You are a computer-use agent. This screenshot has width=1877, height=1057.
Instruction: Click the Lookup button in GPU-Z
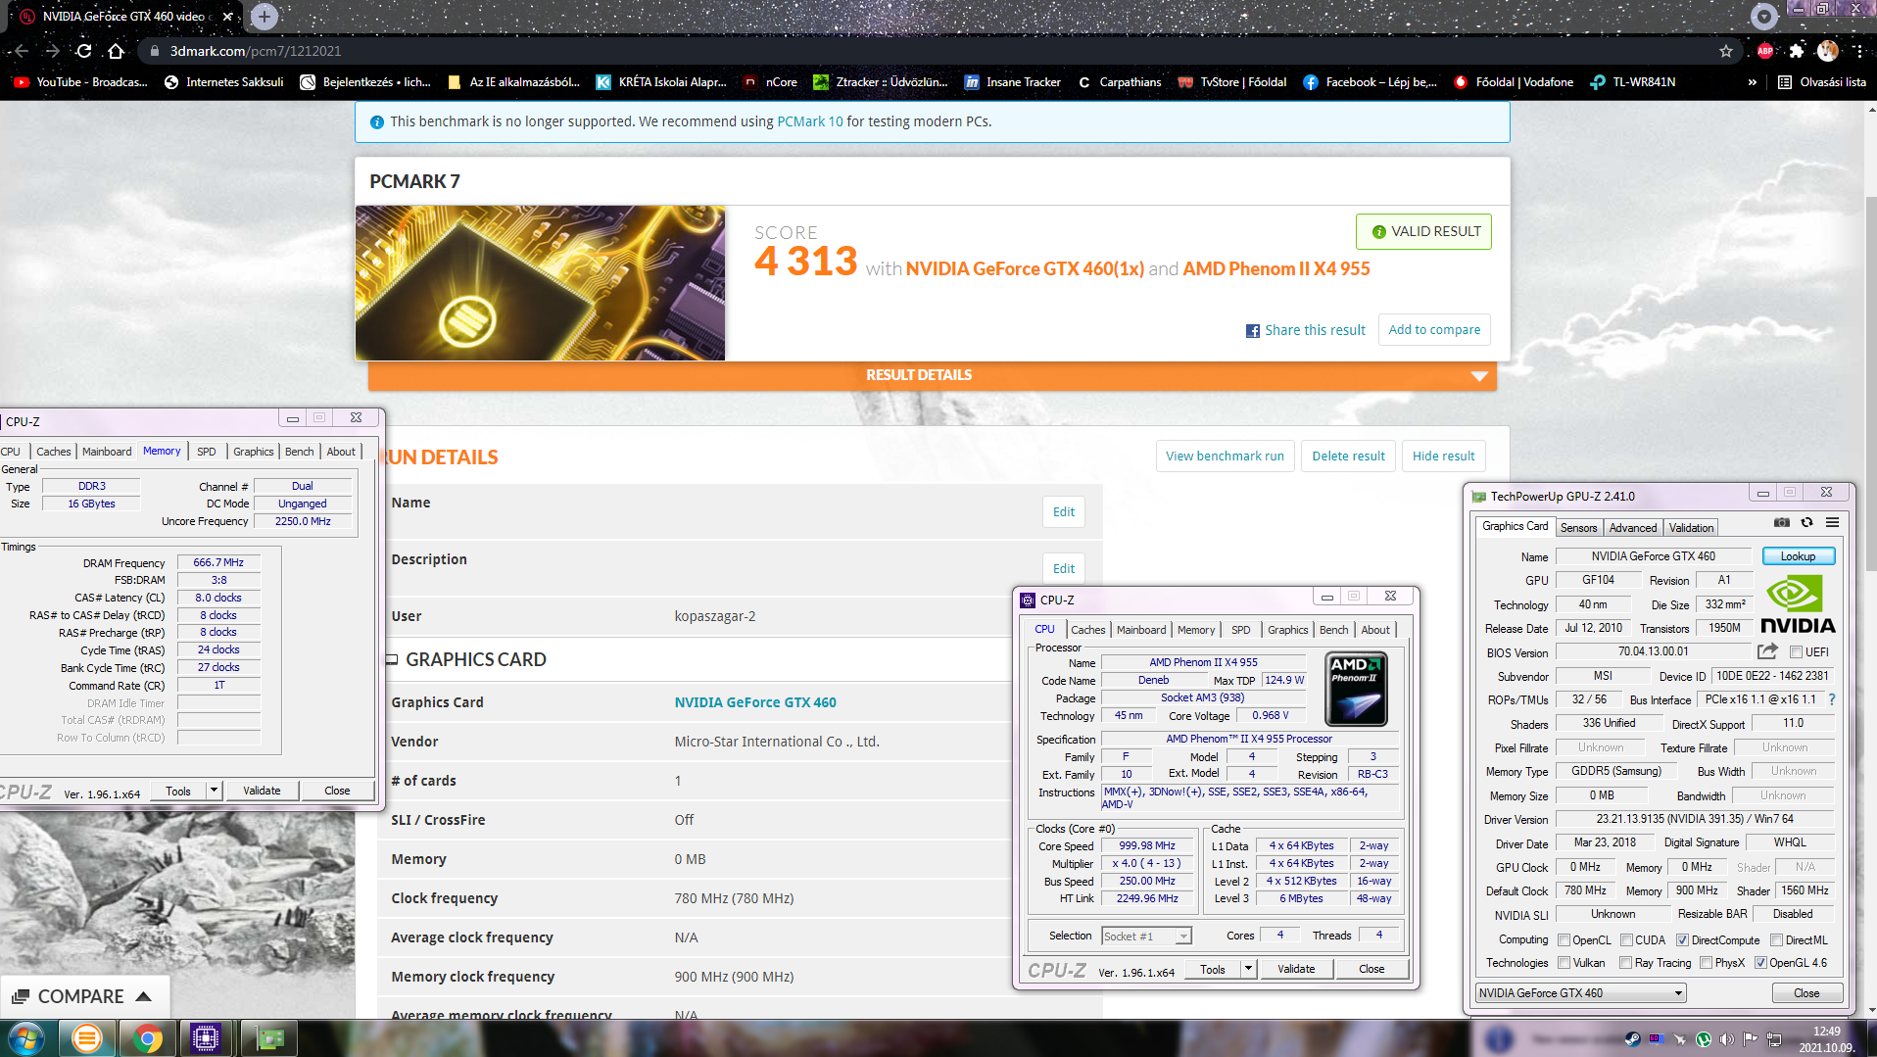(x=1798, y=556)
